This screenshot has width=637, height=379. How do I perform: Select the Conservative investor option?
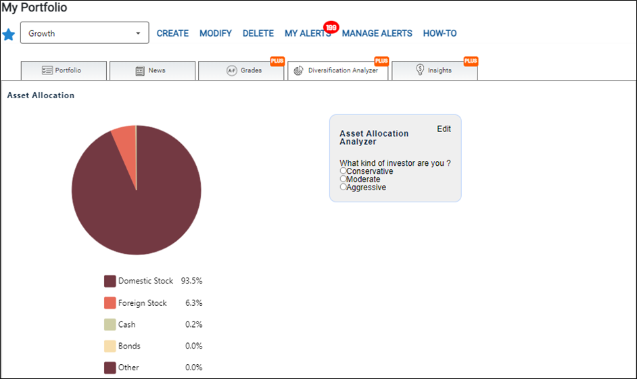tap(344, 171)
